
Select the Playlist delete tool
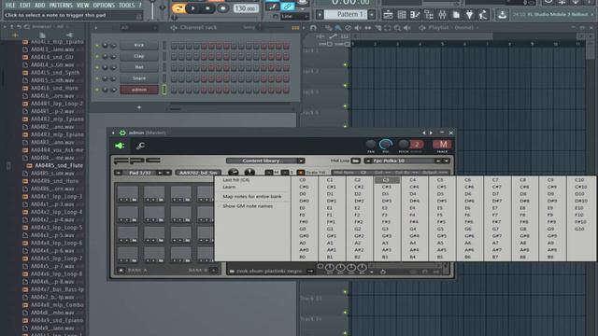(x=349, y=27)
